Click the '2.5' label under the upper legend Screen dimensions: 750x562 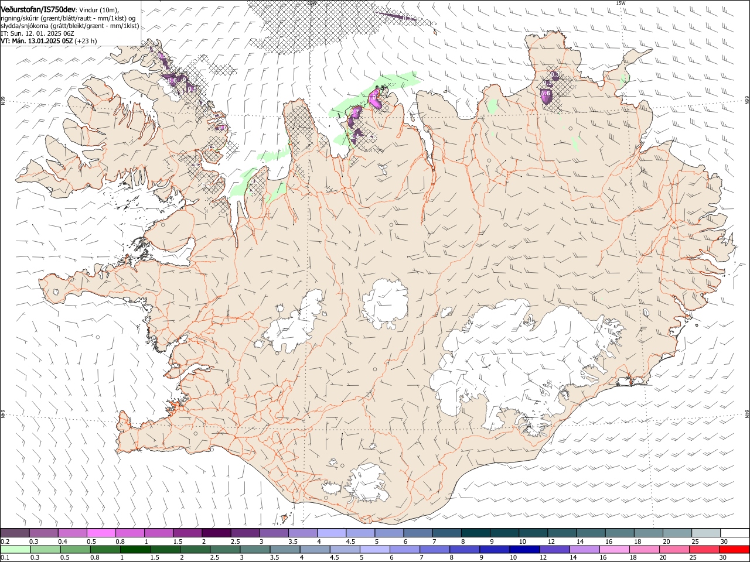point(236,542)
